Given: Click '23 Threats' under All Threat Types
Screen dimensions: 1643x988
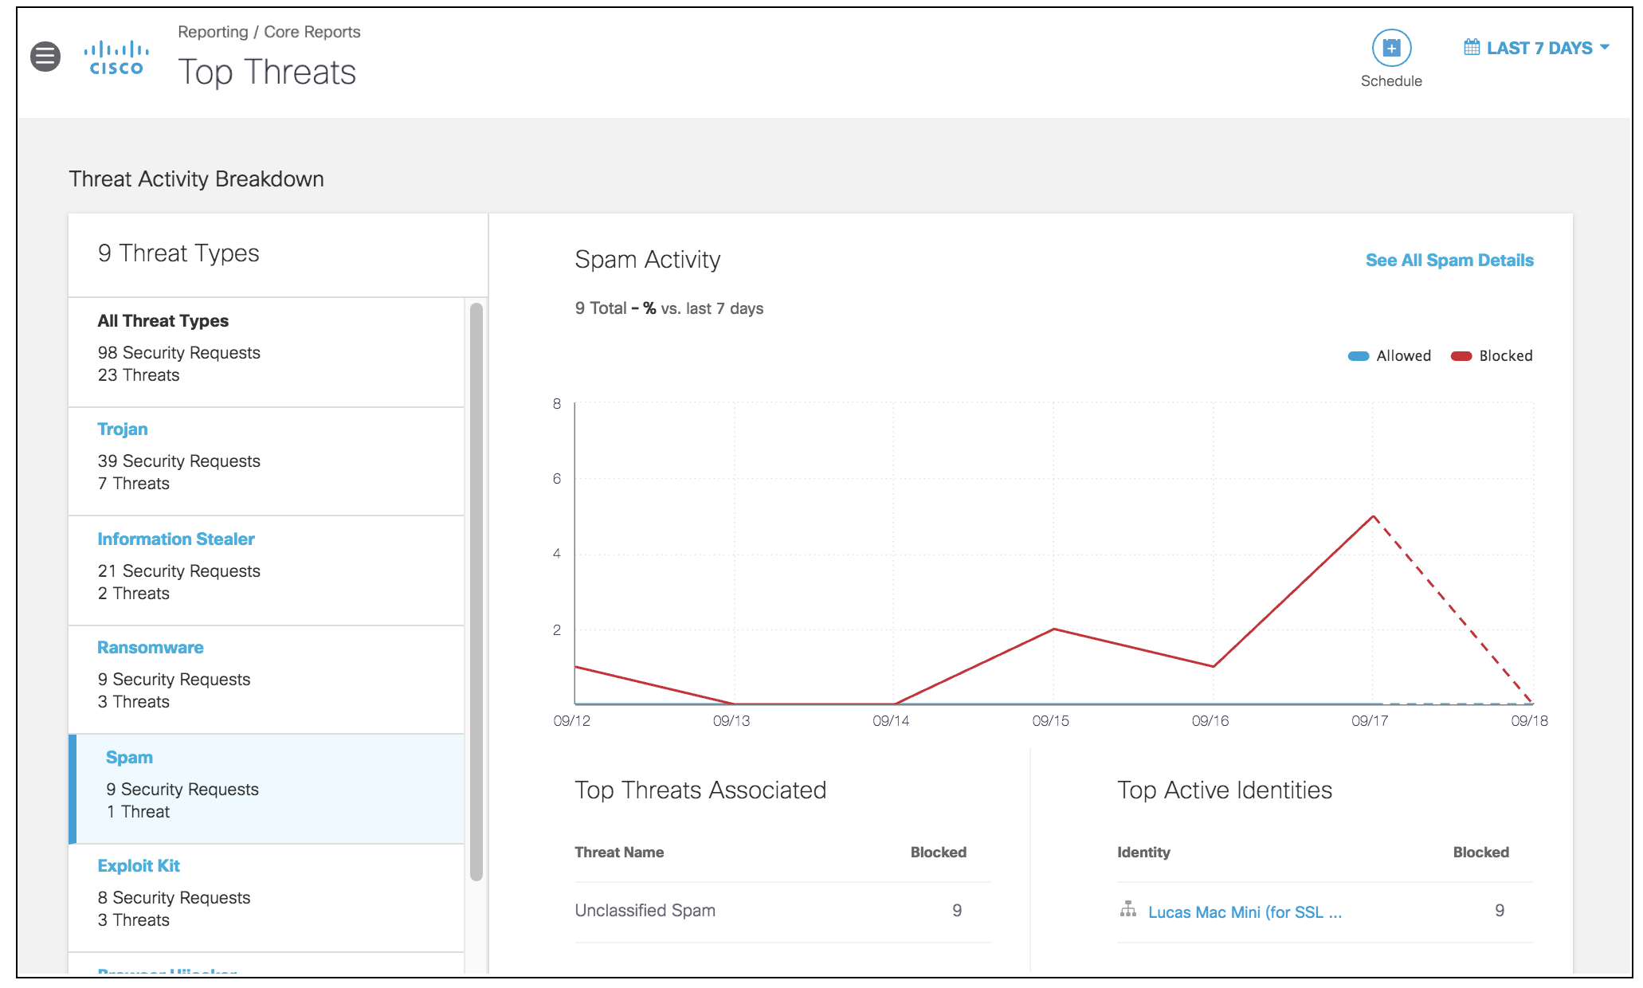Looking at the screenshot, I should click(139, 375).
